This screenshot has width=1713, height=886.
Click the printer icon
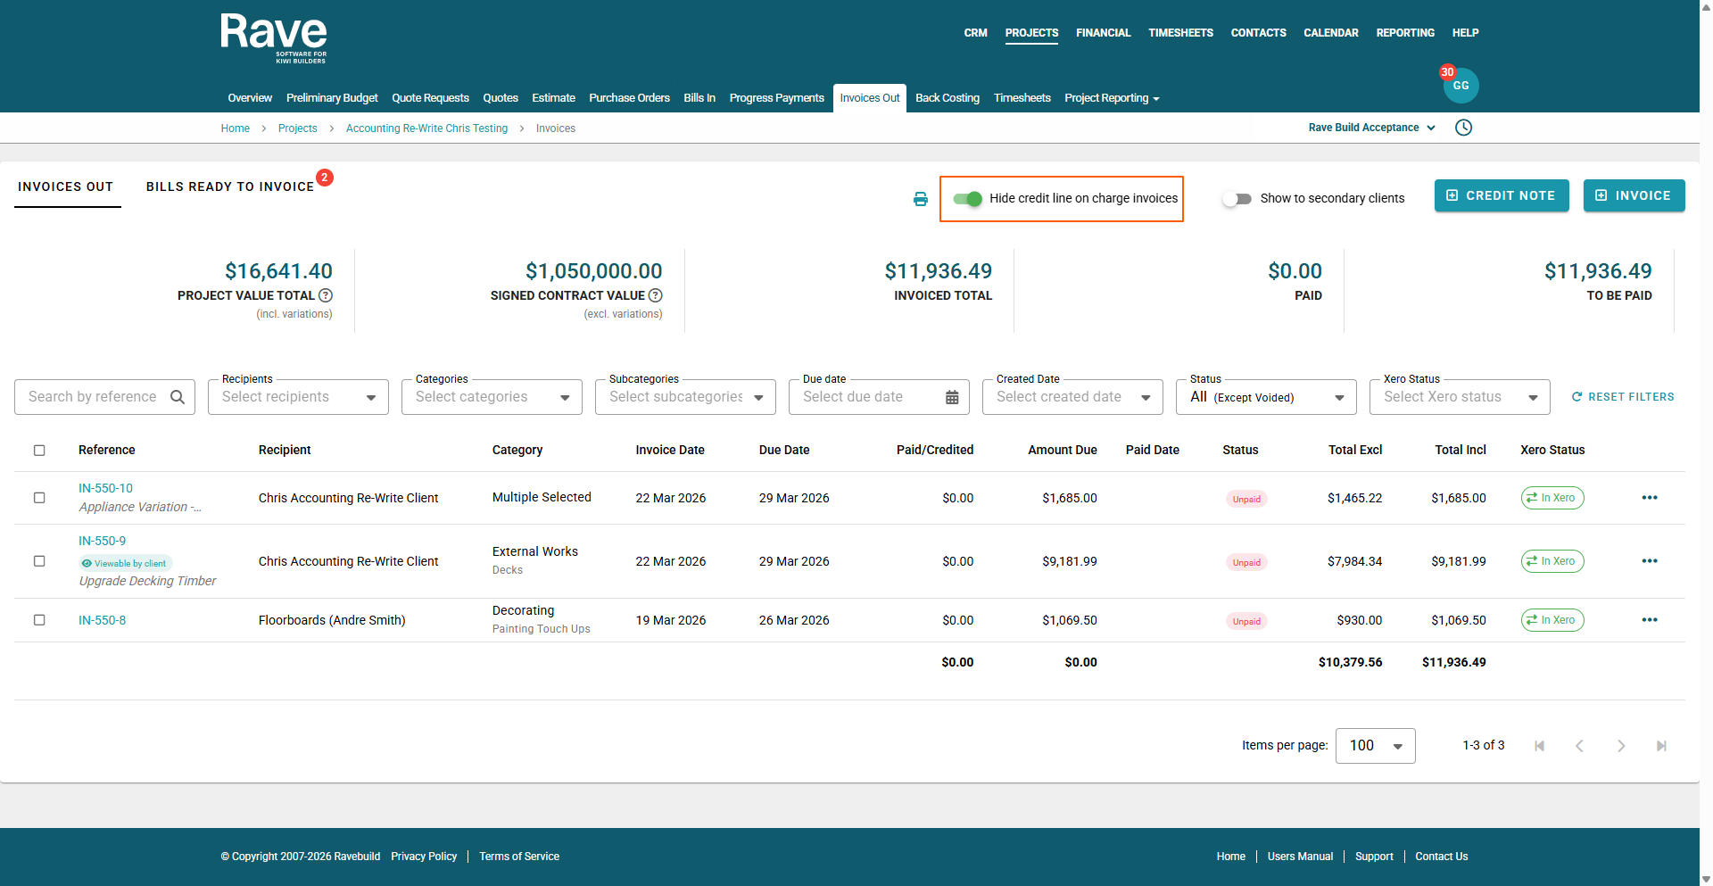(920, 199)
